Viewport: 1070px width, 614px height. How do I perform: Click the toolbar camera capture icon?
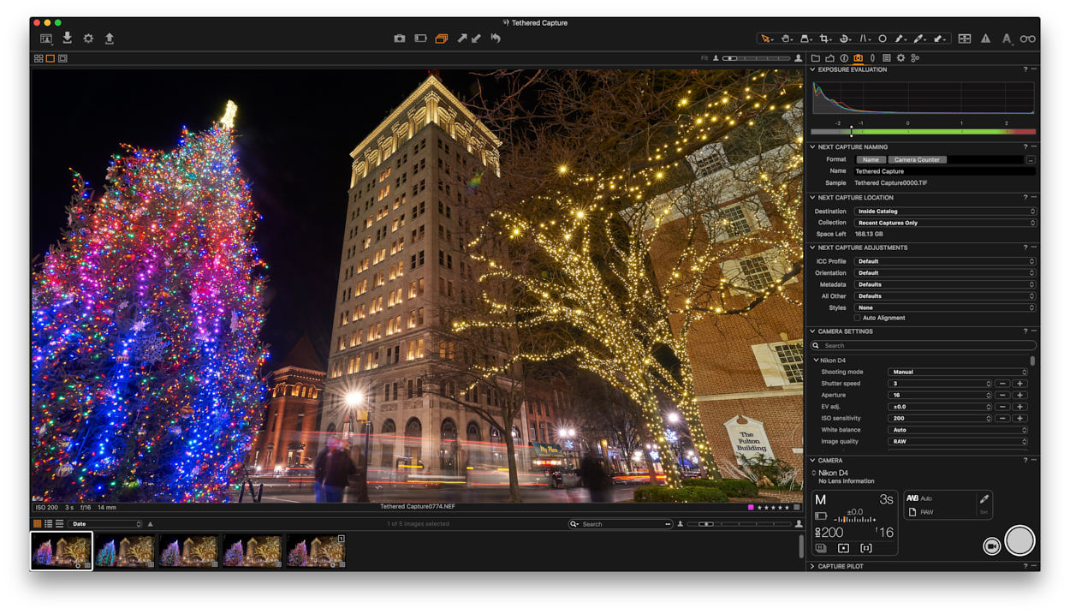[399, 39]
